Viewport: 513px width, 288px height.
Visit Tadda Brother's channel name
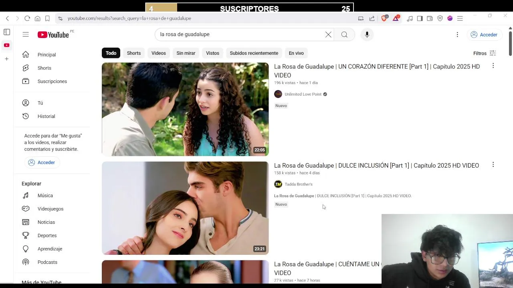pyautogui.click(x=299, y=184)
